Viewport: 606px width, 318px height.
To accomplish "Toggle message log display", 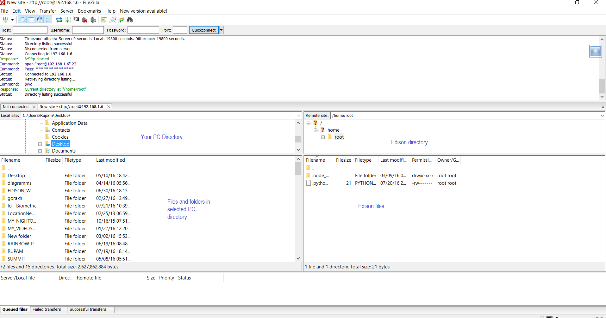I will [22, 20].
